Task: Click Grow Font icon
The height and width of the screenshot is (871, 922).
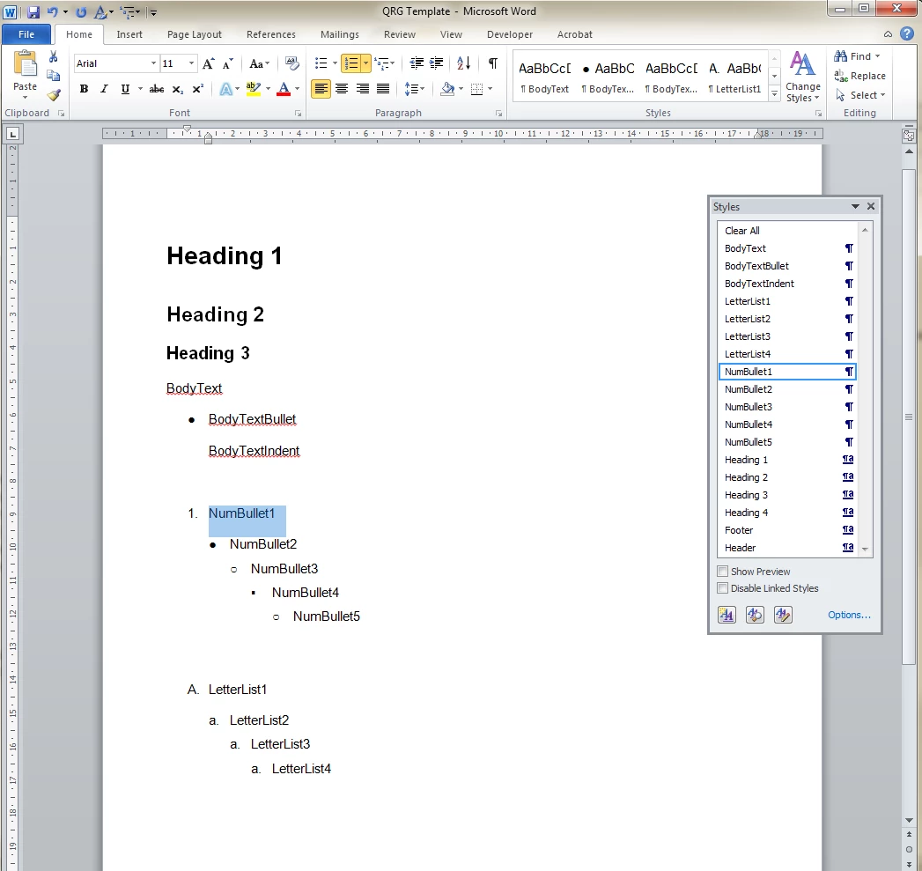Action: click(208, 63)
